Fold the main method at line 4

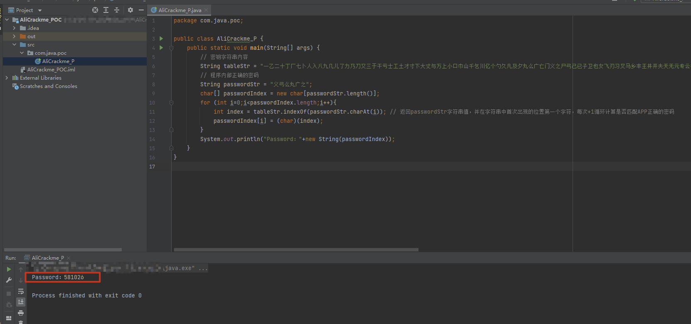pos(171,48)
